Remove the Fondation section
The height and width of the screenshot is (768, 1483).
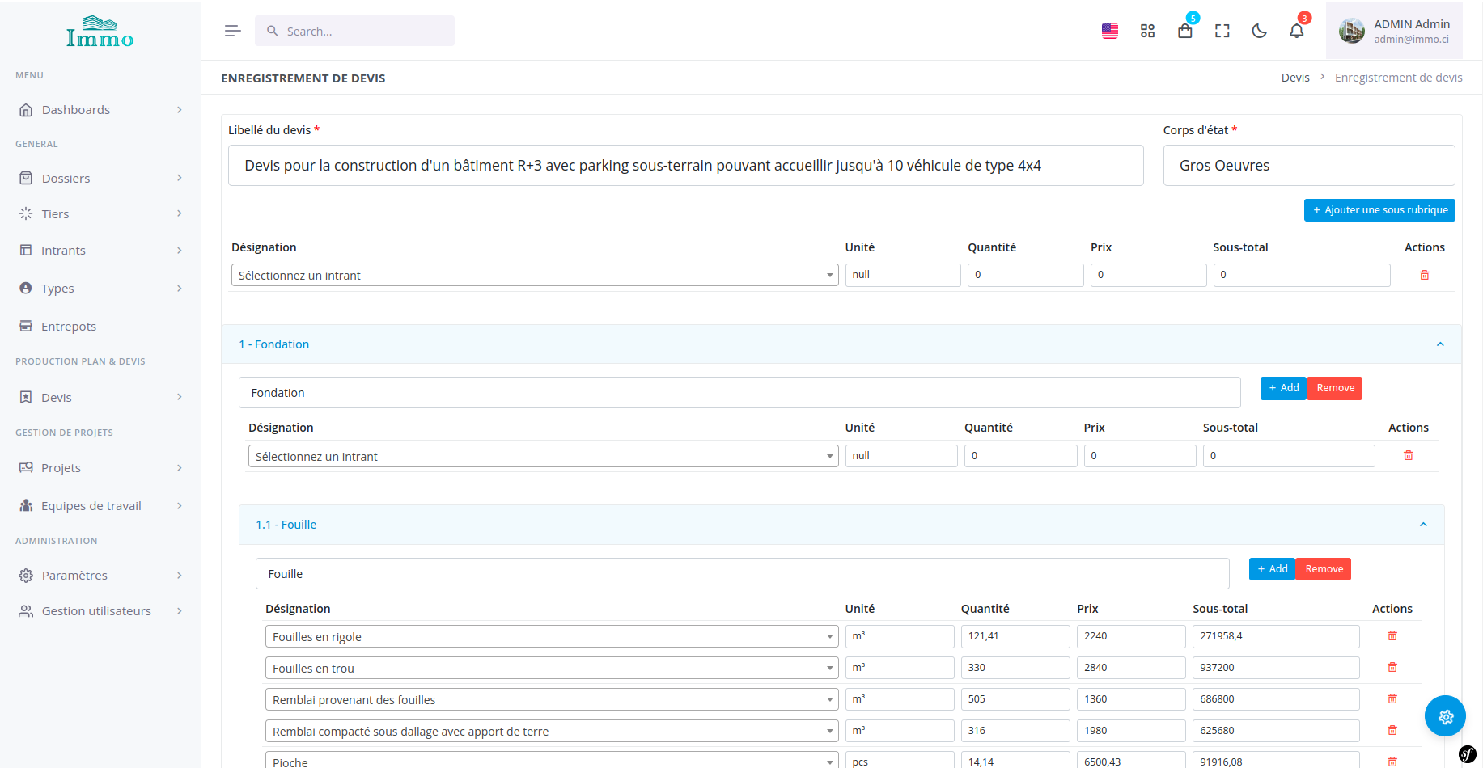[1334, 388]
